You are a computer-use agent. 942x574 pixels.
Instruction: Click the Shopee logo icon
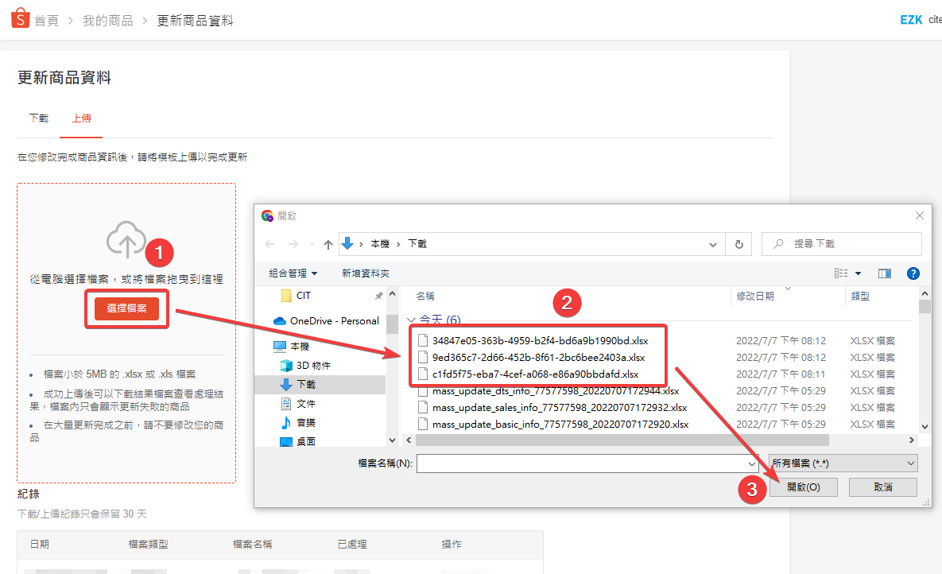20,19
